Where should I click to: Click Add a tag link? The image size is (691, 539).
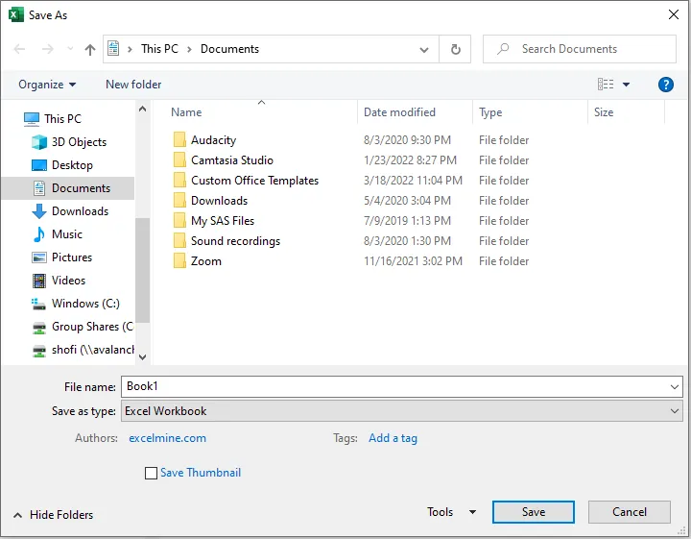(393, 438)
